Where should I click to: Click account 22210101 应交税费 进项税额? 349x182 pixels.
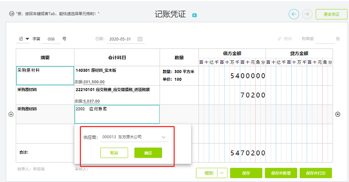coord(113,90)
